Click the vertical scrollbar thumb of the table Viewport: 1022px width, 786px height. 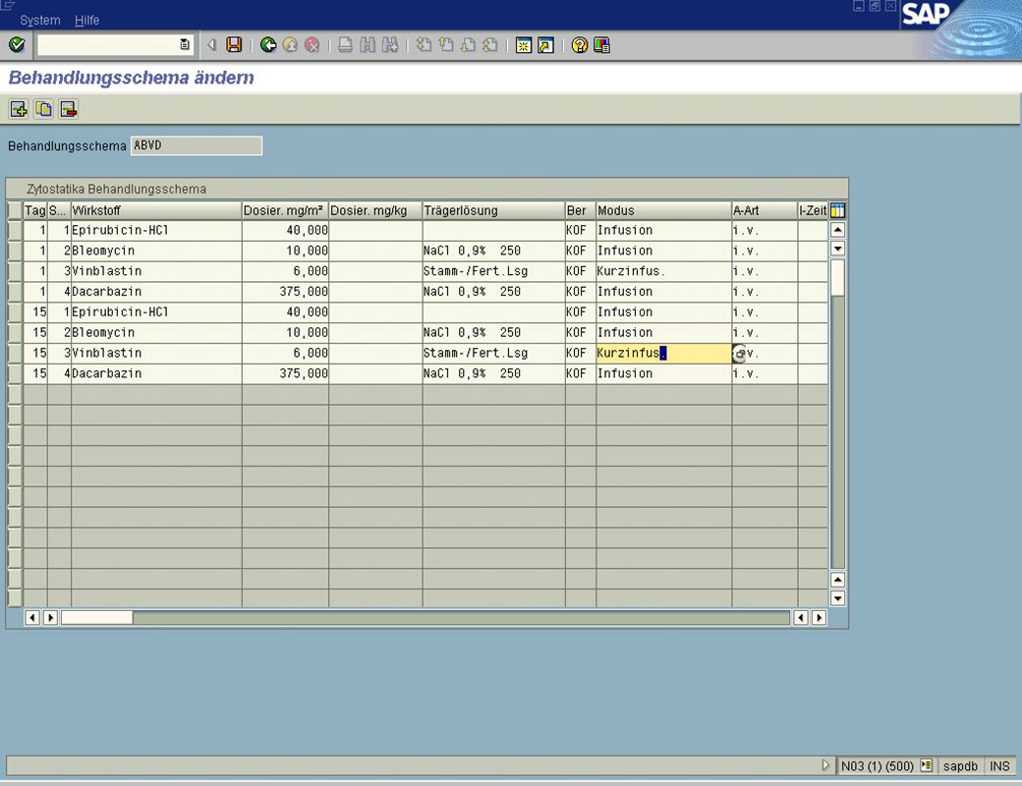[837, 278]
